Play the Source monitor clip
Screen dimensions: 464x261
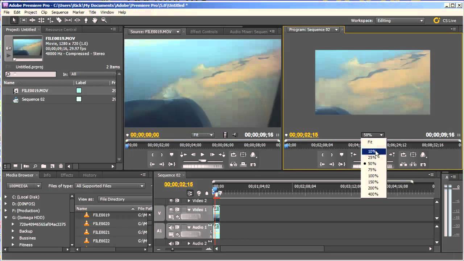pos(202,155)
